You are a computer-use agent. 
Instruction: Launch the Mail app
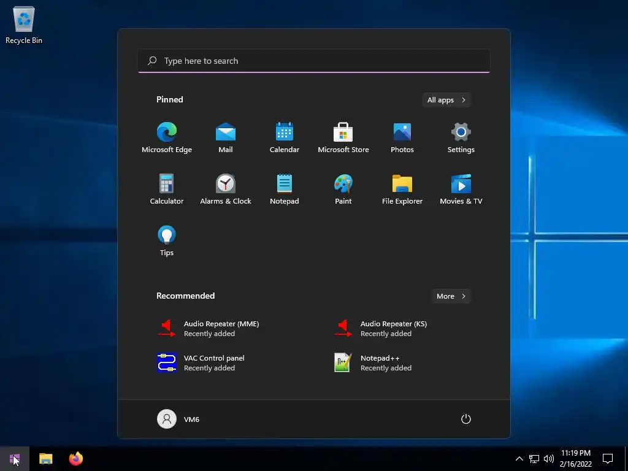tap(226, 138)
